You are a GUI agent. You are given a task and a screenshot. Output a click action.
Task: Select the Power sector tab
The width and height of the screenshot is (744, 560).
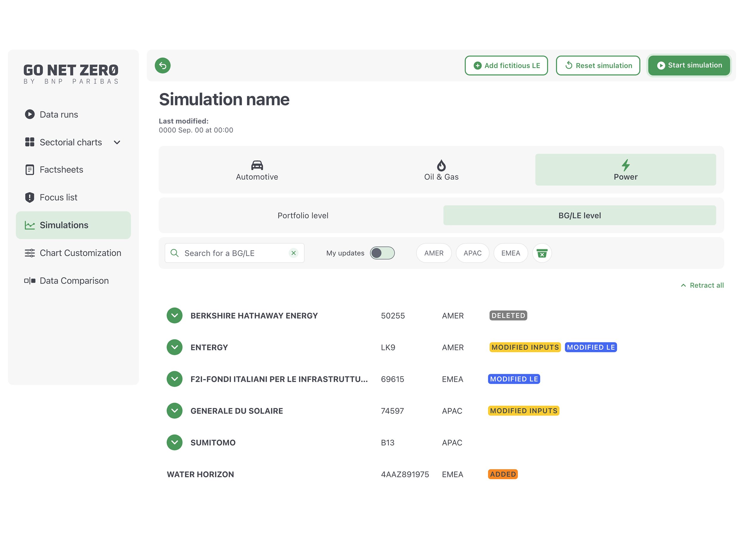pos(626,170)
